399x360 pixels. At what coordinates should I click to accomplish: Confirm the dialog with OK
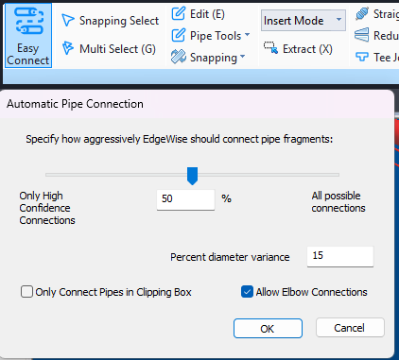(x=268, y=328)
